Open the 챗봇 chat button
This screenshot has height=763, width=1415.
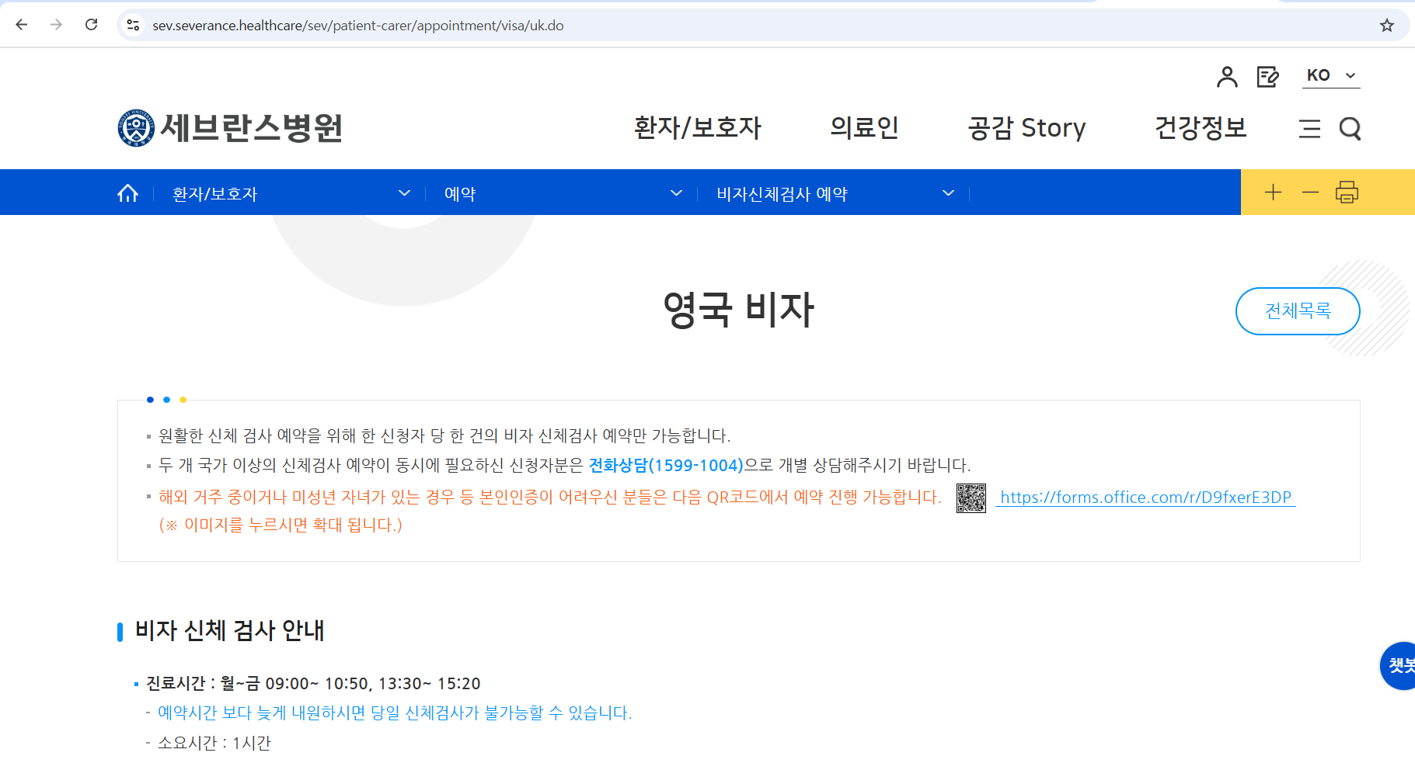click(1401, 665)
